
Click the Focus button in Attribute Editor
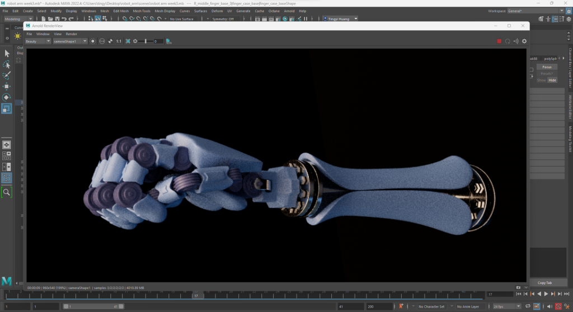pos(547,67)
